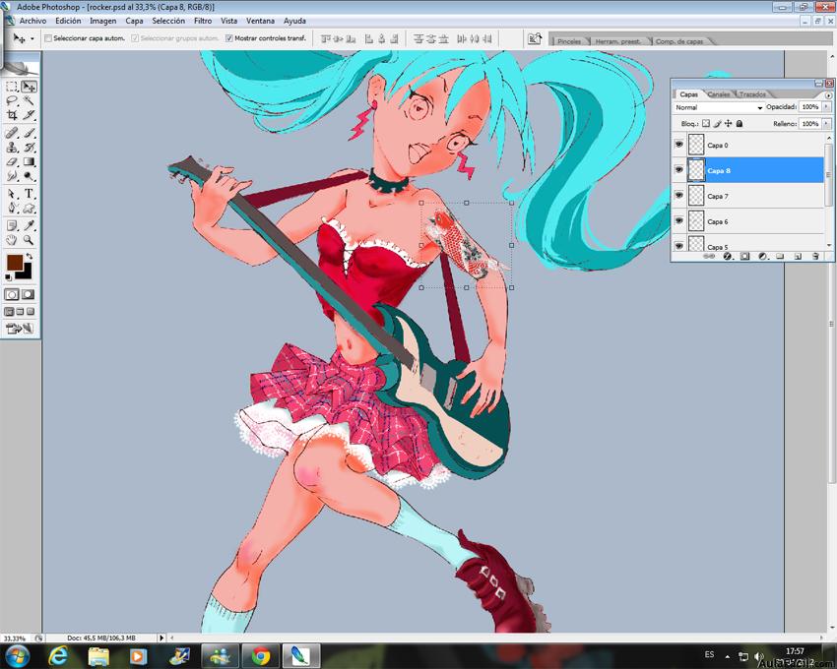This screenshot has height=669, width=837.
Task: Open the Opacidad slider arrow
Action: [827, 107]
